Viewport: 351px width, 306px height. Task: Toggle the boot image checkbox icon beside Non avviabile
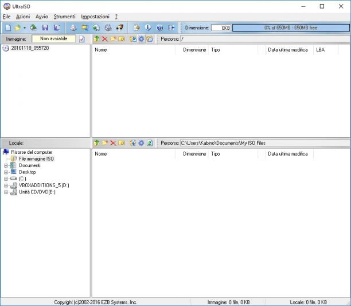click(82, 39)
